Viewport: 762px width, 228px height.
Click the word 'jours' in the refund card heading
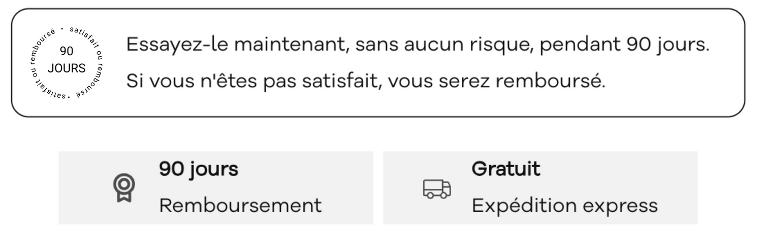(214, 169)
